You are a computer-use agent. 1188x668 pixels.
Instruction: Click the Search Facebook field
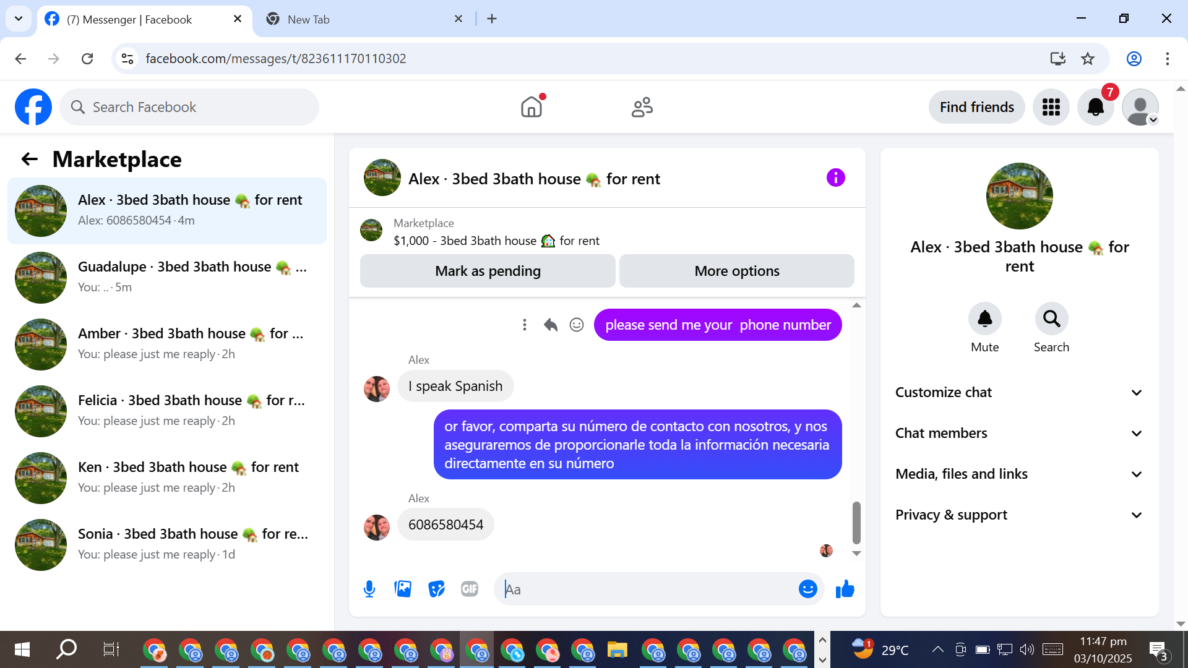click(189, 107)
